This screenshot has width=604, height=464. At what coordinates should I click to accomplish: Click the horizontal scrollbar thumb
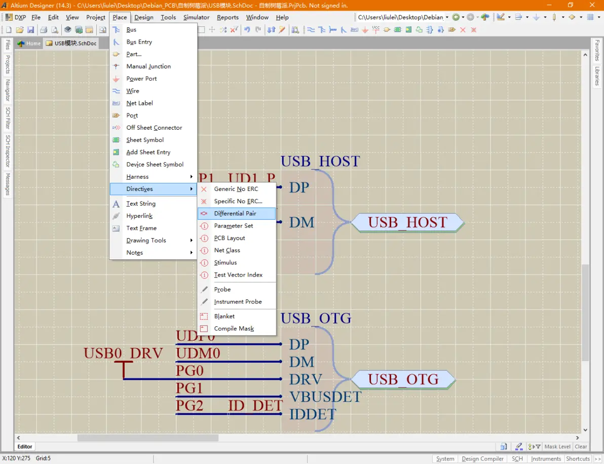[x=148, y=438]
